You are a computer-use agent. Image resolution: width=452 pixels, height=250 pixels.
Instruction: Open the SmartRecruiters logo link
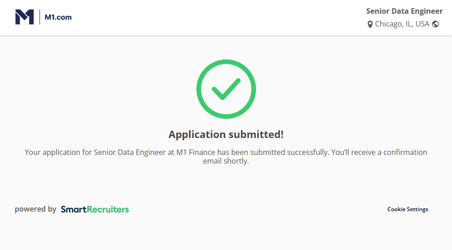[95, 209]
